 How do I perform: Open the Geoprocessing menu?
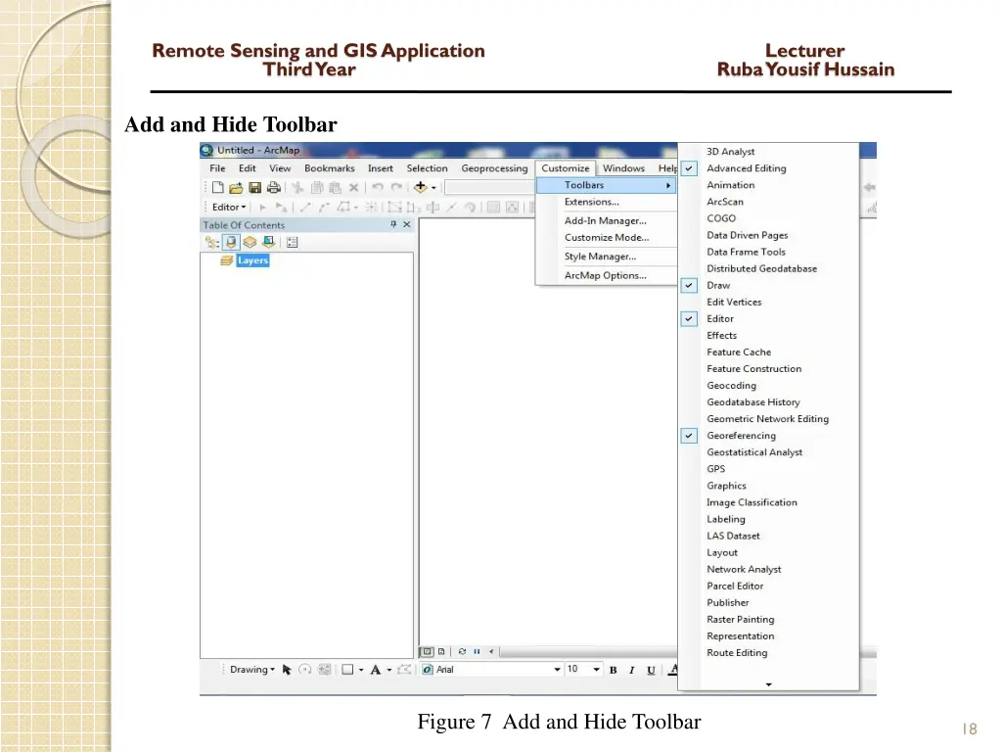[494, 168]
